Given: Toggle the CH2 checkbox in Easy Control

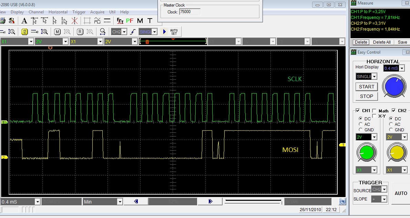Looking at the screenshot, I should 393,110.
